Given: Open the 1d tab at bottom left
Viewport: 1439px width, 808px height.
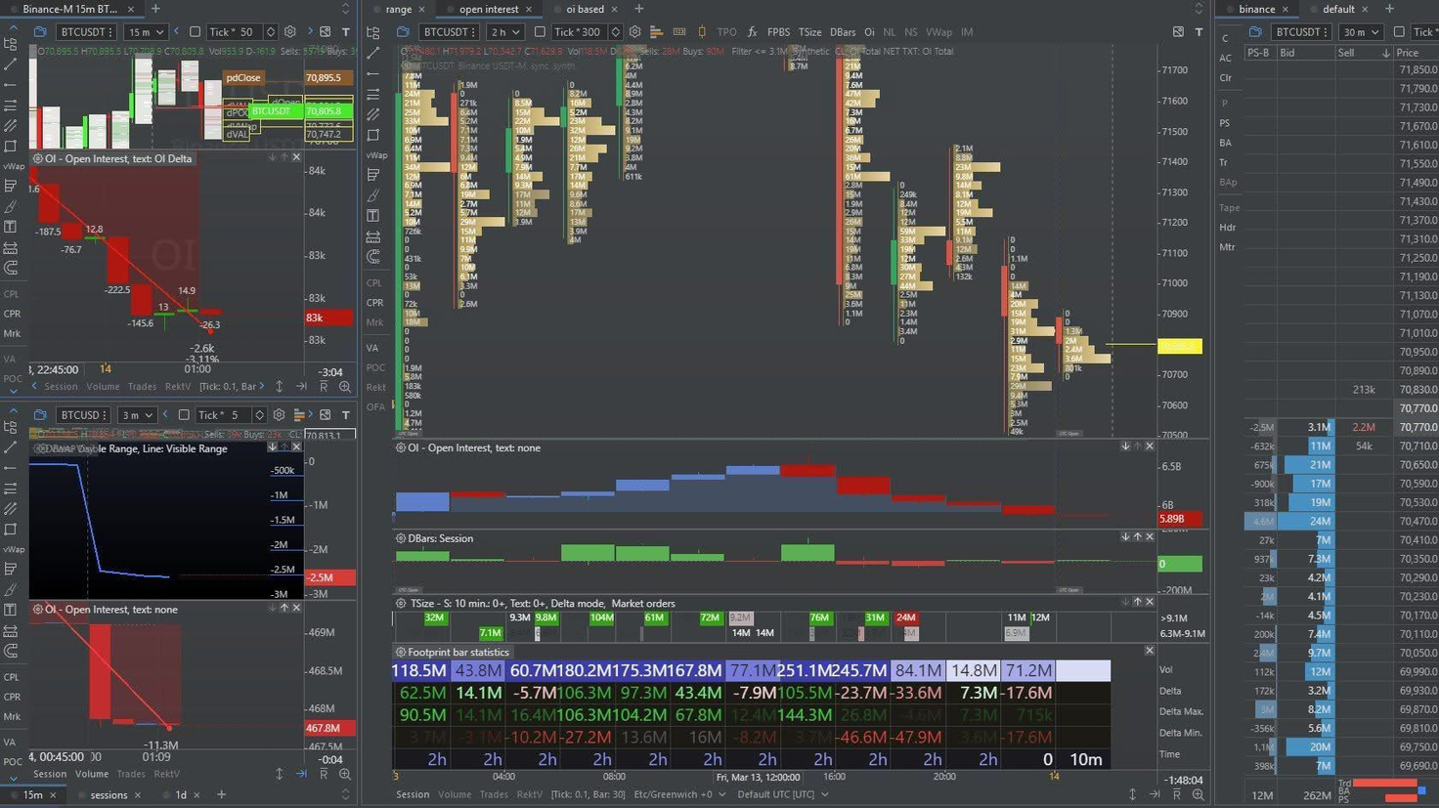Looking at the screenshot, I should click(x=181, y=795).
